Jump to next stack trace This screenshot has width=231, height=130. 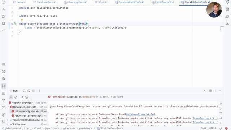[x=221, y=109]
